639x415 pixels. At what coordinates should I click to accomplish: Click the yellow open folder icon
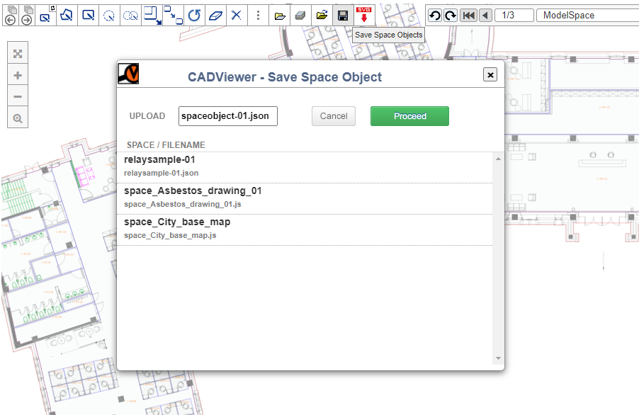(x=280, y=16)
